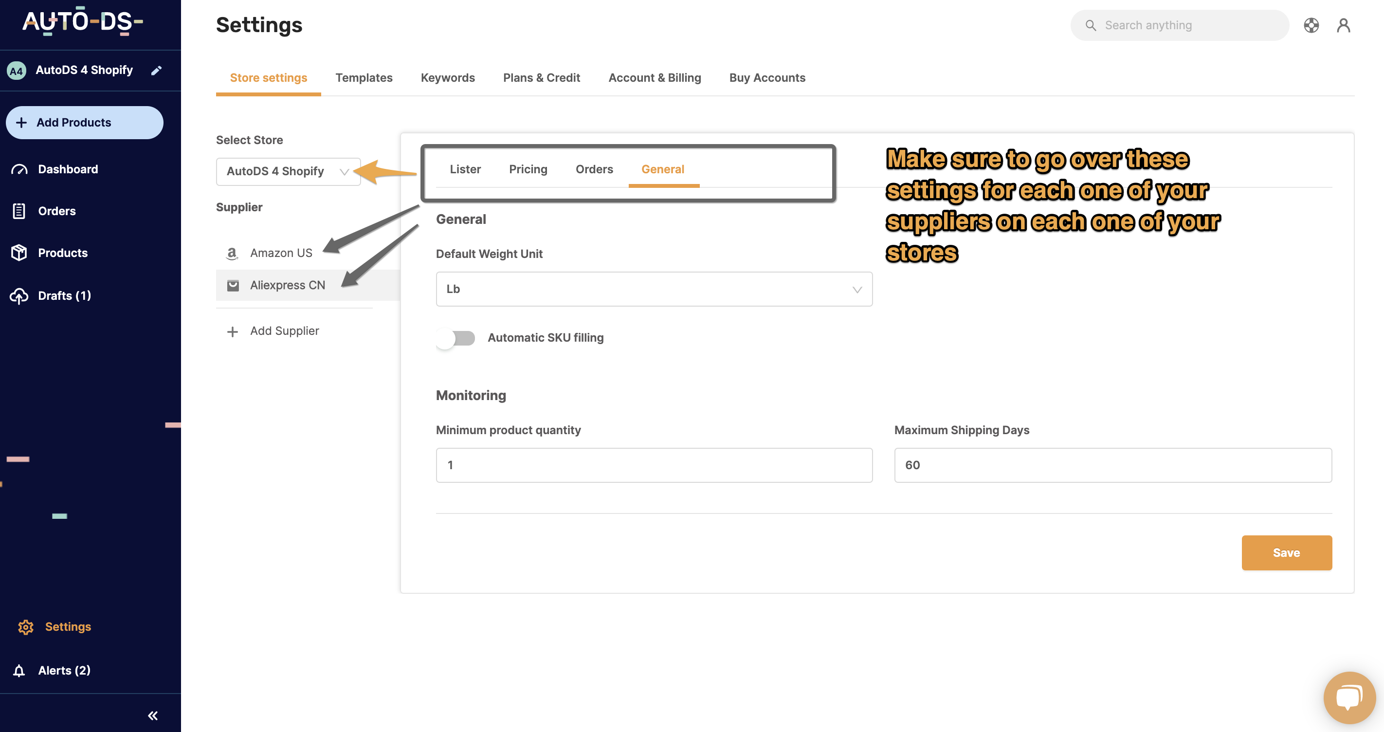Click the Aliexpress supplier logo icon
This screenshot has width=1384, height=732.
(x=233, y=285)
